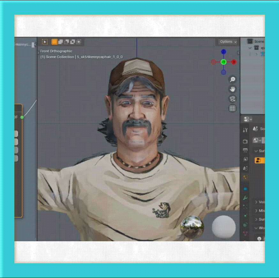Collapse the Surface panel
The width and height of the screenshot is (279, 278).
pyautogui.click(x=256, y=151)
